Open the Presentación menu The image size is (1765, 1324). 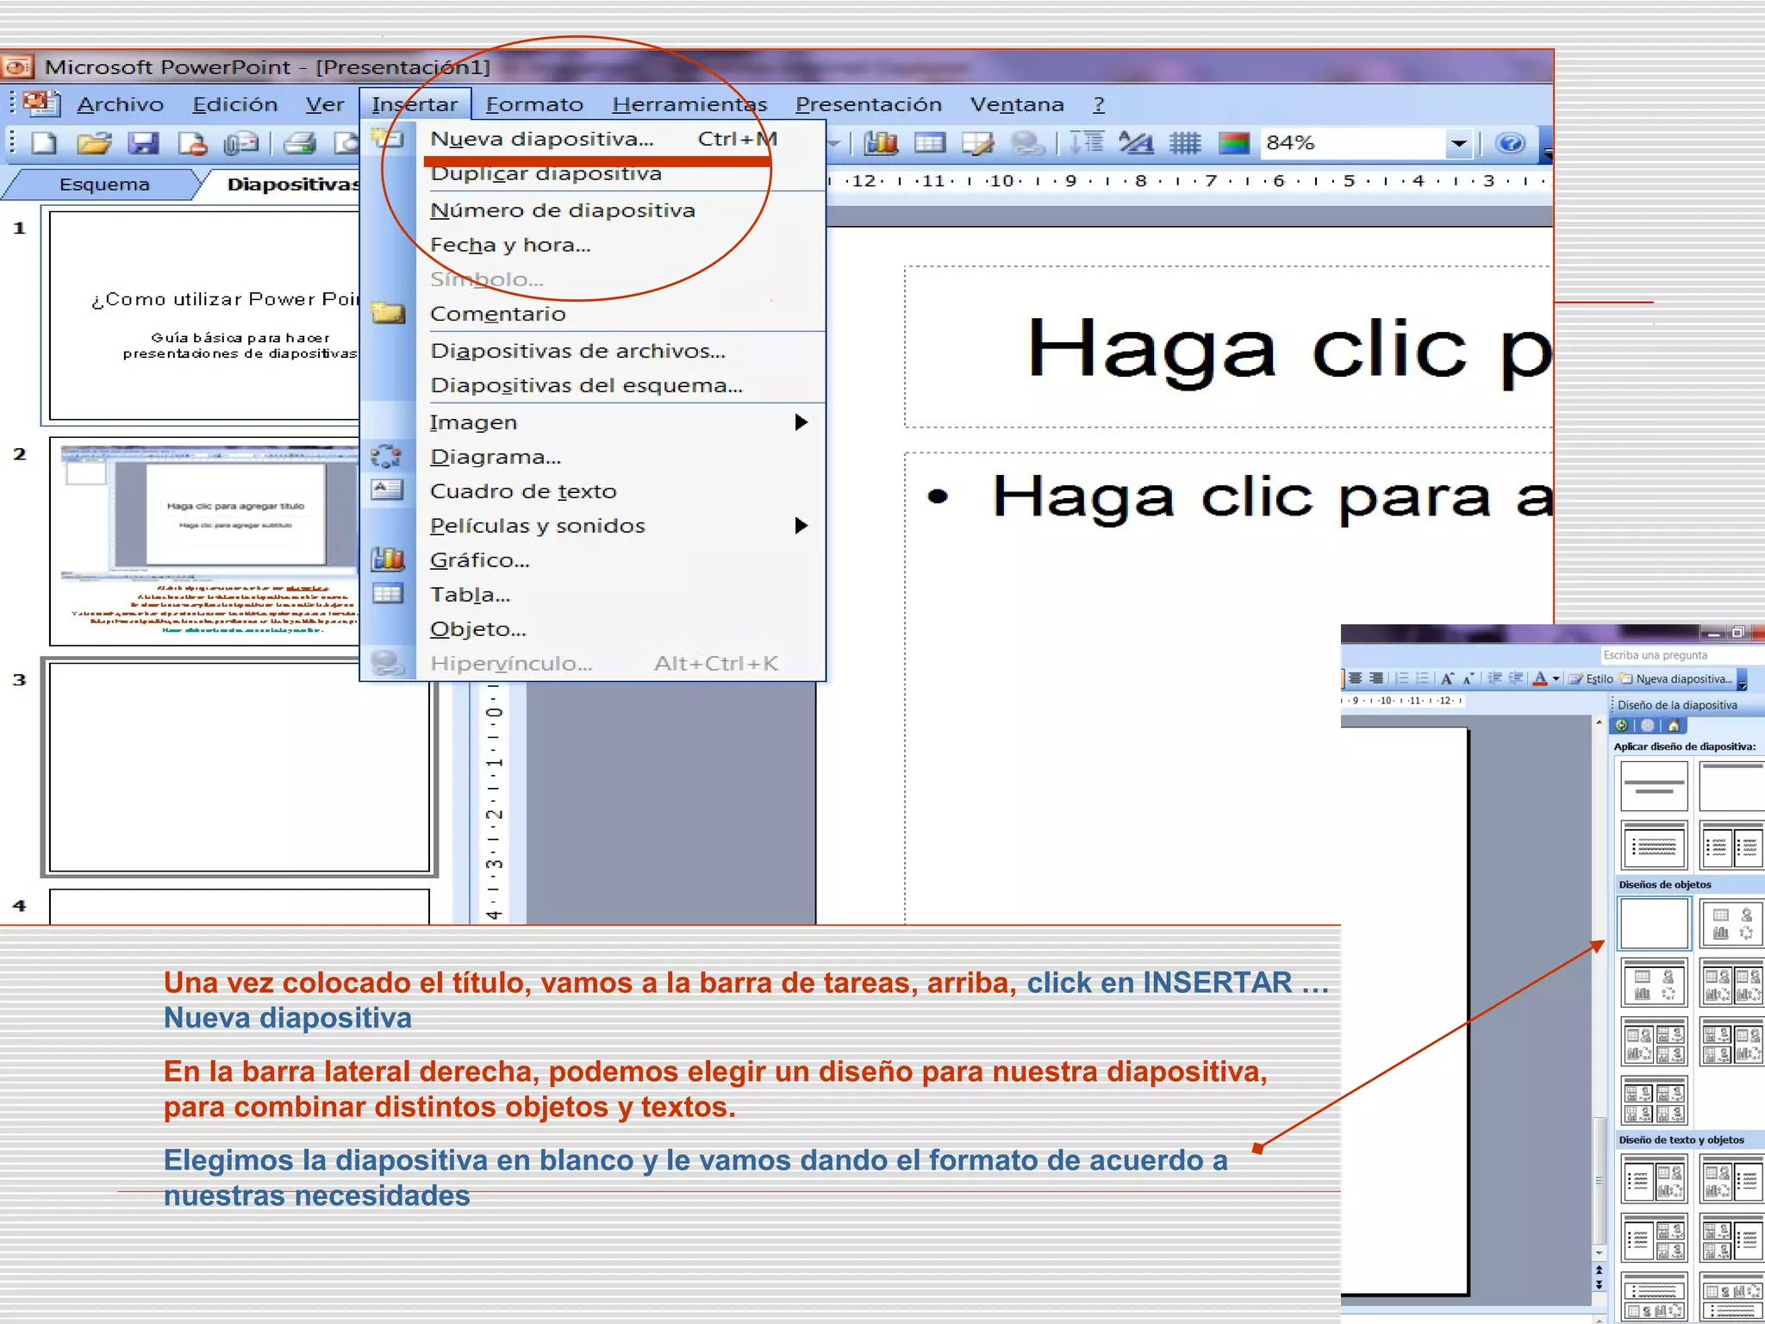[x=868, y=104]
